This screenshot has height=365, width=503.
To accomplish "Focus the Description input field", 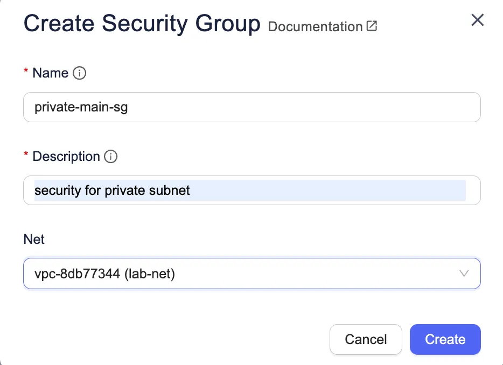I will coord(251,190).
